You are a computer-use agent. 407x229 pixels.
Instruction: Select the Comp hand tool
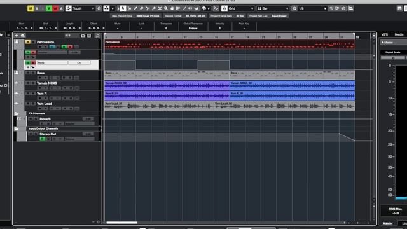coord(172,8)
